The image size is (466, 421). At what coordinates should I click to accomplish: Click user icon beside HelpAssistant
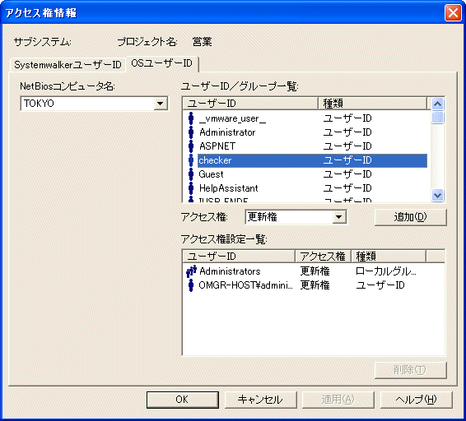click(191, 188)
